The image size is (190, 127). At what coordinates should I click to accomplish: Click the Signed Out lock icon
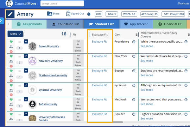click(x=68, y=14)
